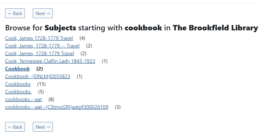Select 'Cook, James, 1728-1779 Travel' link with comma
261x135 pixels.
(39, 54)
